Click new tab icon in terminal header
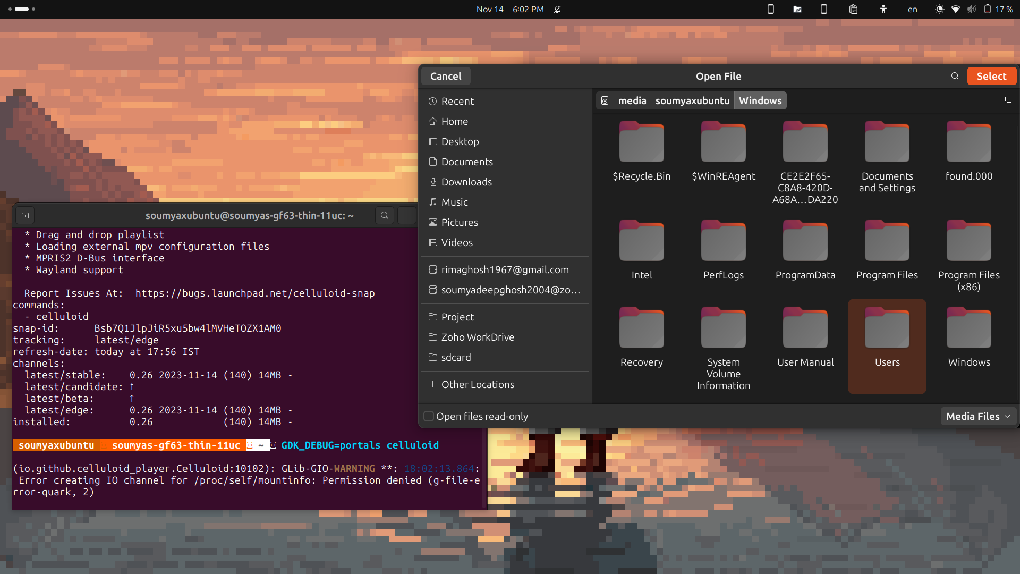Screen dimensions: 1020x574 point(25,215)
